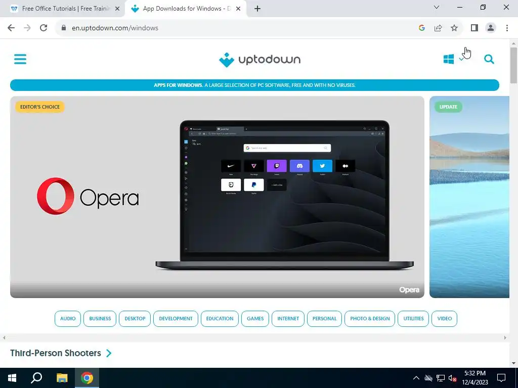Click the Uptodown search magnifier icon
Image resolution: width=518 pixels, height=388 pixels.
(489, 59)
